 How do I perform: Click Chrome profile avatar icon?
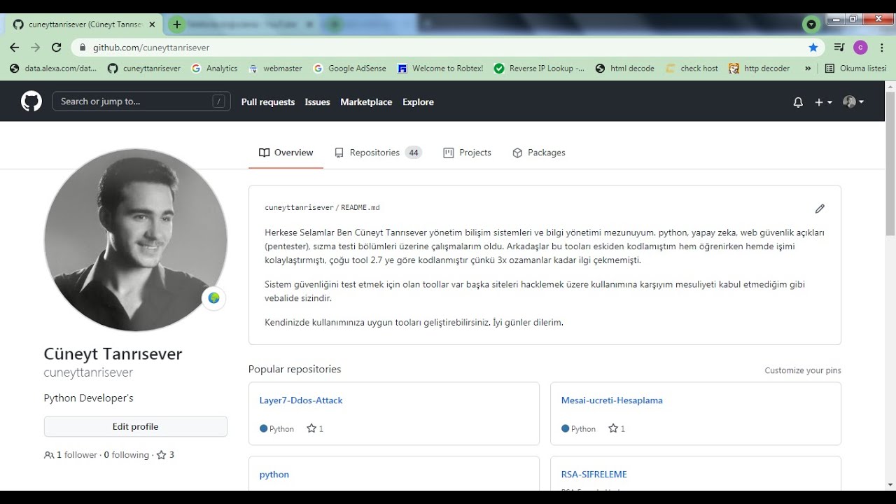pyautogui.click(x=860, y=48)
